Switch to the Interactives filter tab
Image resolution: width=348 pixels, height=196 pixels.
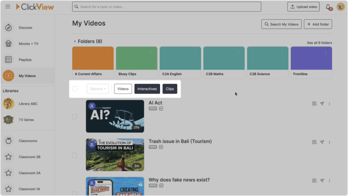pos(147,89)
